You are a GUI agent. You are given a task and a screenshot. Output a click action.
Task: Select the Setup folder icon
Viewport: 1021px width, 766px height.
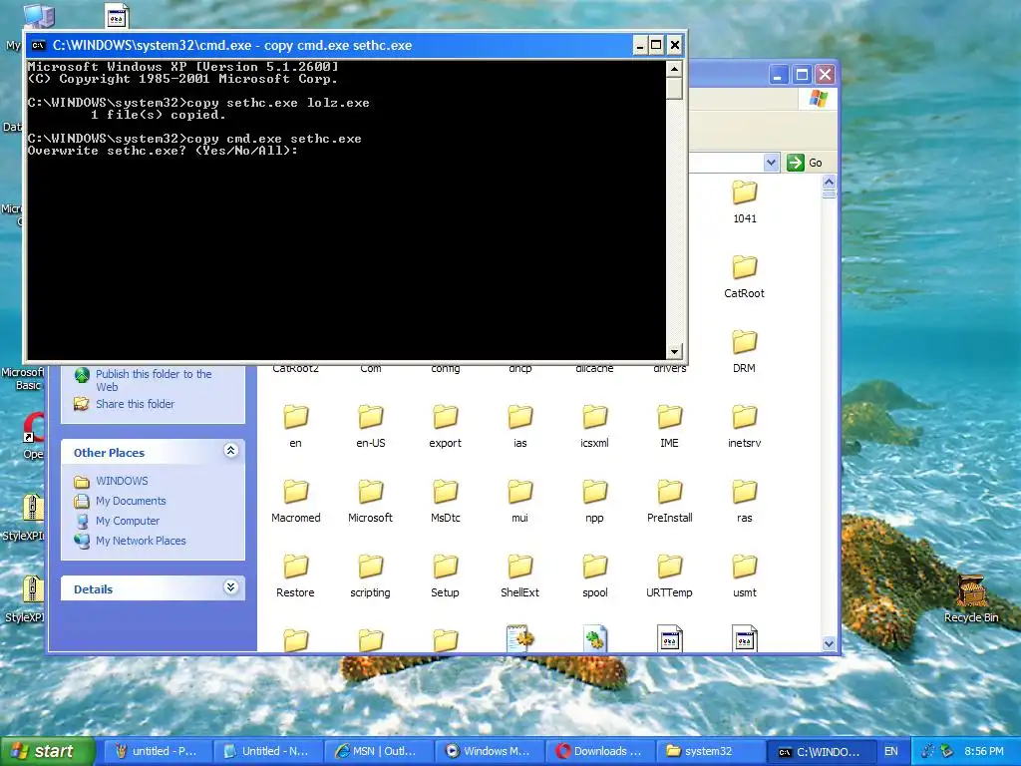tap(446, 567)
